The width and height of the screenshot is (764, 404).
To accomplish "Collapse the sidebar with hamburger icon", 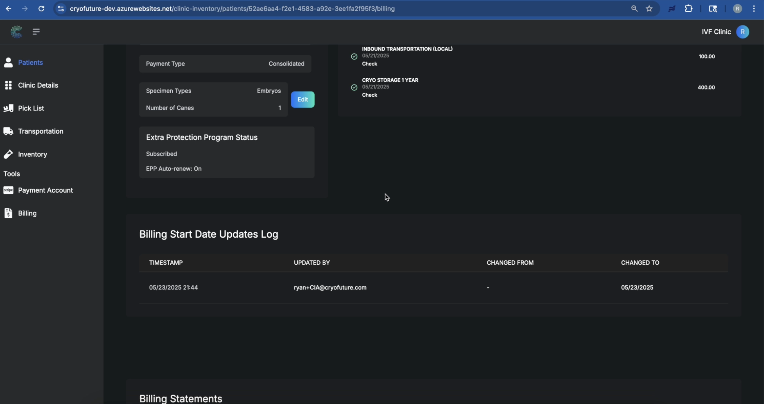I will pyautogui.click(x=36, y=32).
